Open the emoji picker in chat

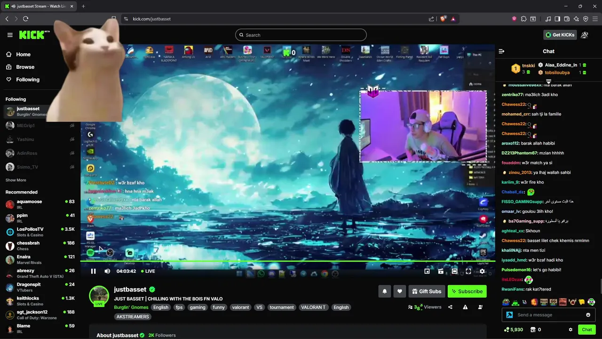(588, 315)
